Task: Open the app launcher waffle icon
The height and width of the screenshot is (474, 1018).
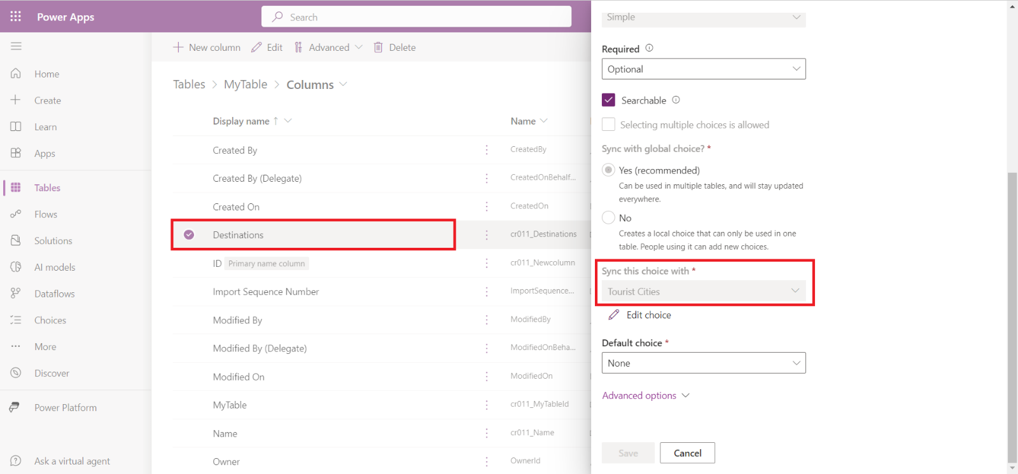Action: point(16,17)
